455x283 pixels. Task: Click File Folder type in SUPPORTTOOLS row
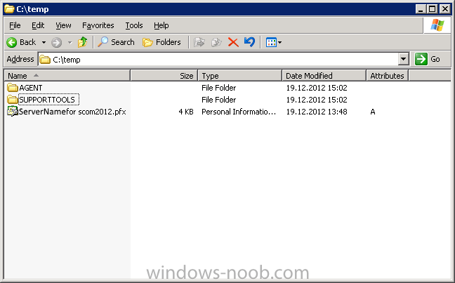[219, 100]
